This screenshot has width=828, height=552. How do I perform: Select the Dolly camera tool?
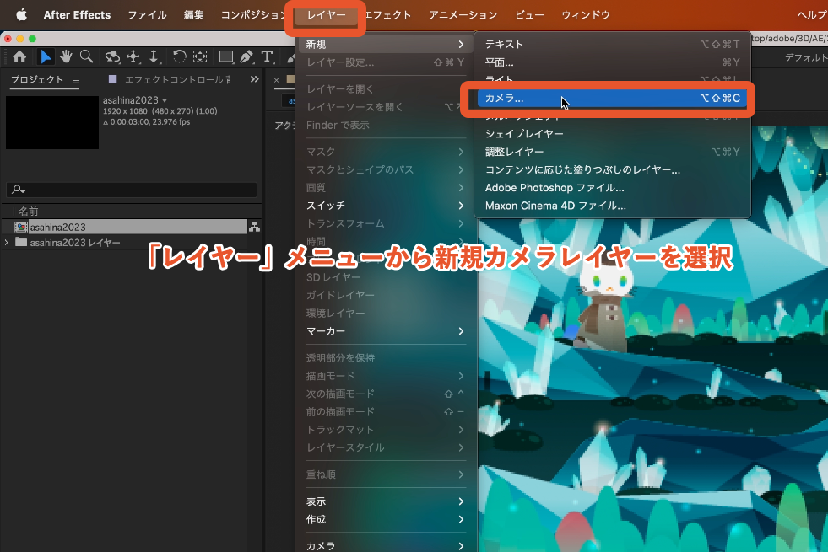pos(154,56)
